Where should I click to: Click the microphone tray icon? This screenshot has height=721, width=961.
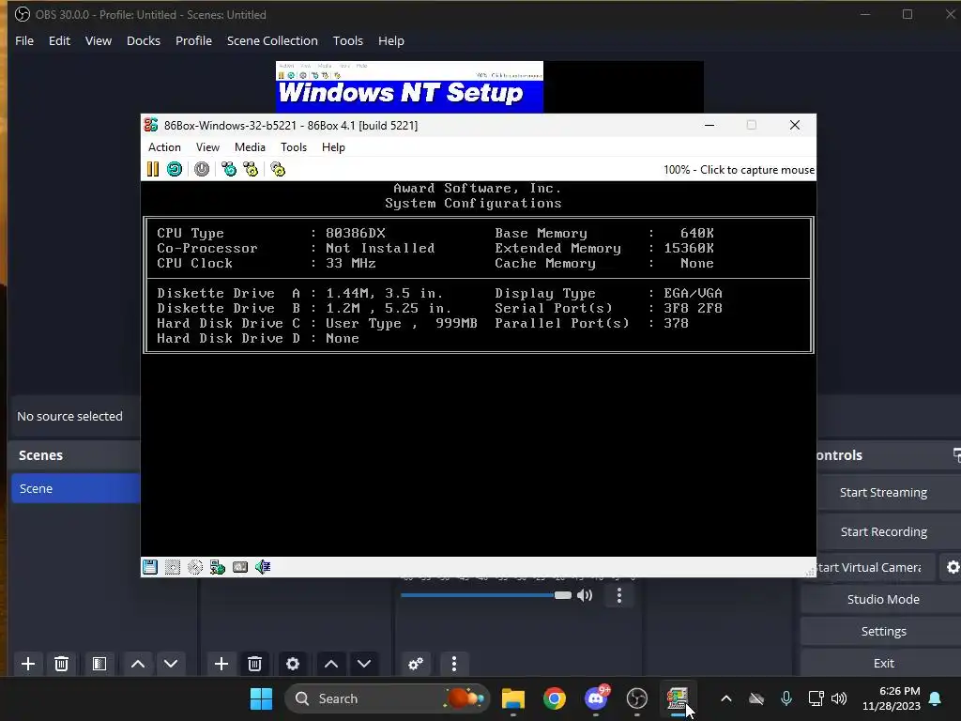786,698
